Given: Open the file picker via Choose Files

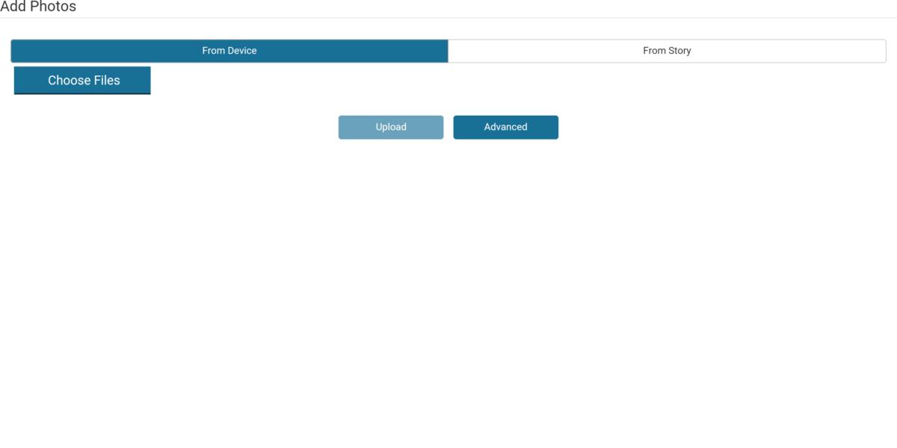Looking at the screenshot, I should point(82,81).
